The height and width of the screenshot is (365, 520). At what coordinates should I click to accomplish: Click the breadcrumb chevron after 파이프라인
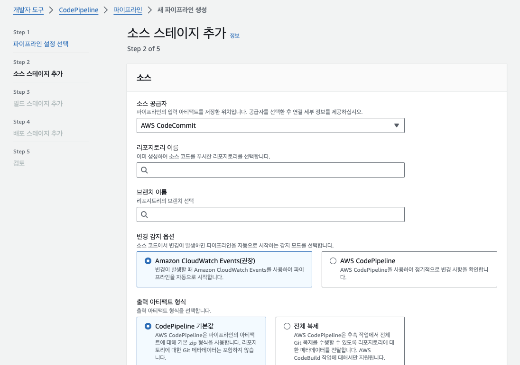(x=150, y=10)
